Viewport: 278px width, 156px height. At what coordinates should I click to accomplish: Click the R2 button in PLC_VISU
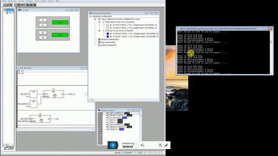(43, 38)
